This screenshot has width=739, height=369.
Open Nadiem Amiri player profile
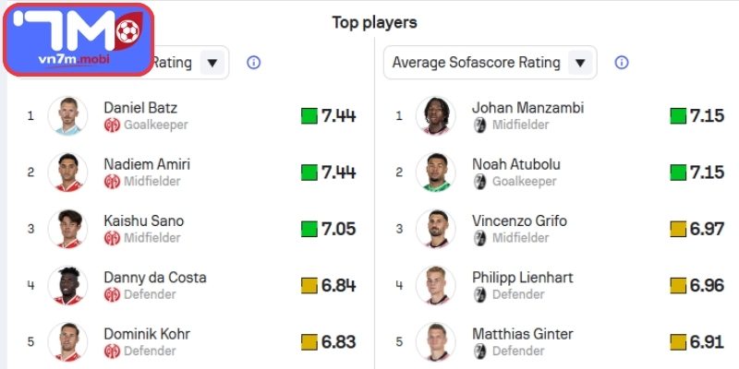click(147, 164)
